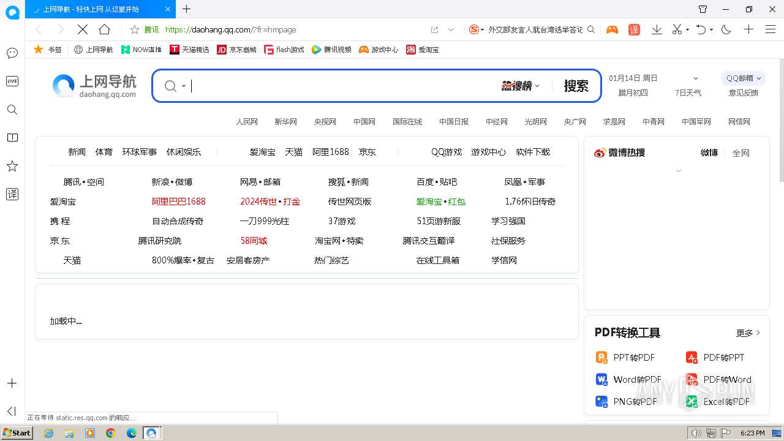Open the sidebar chat message icon

coord(12,53)
